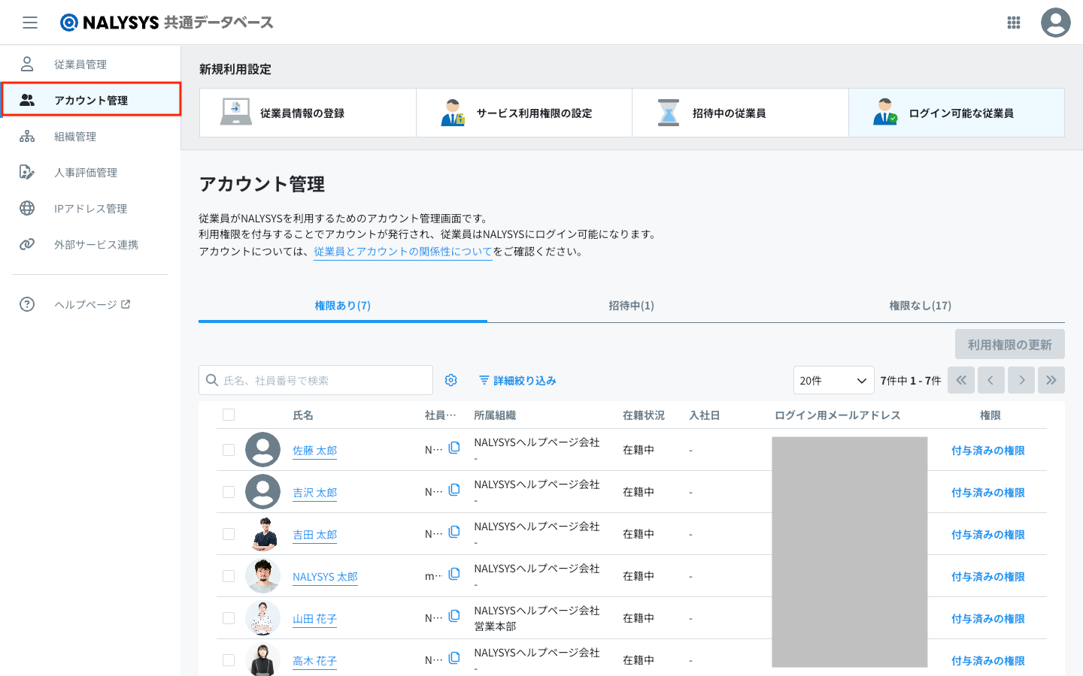Screen dimensions: 1083x676
Task: Open 付与済みの権限 for 吉田 太郎
Action: pyautogui.click(x=987, y=535)
